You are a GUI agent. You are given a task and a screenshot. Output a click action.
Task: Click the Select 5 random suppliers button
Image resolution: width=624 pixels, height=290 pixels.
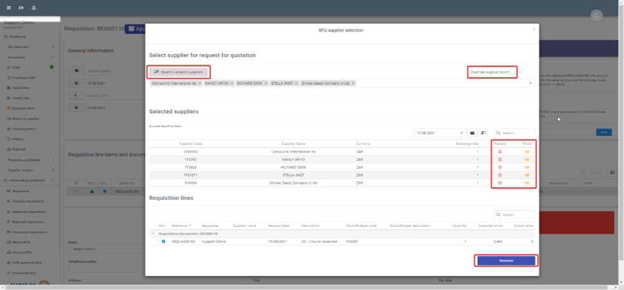point(178,71)
